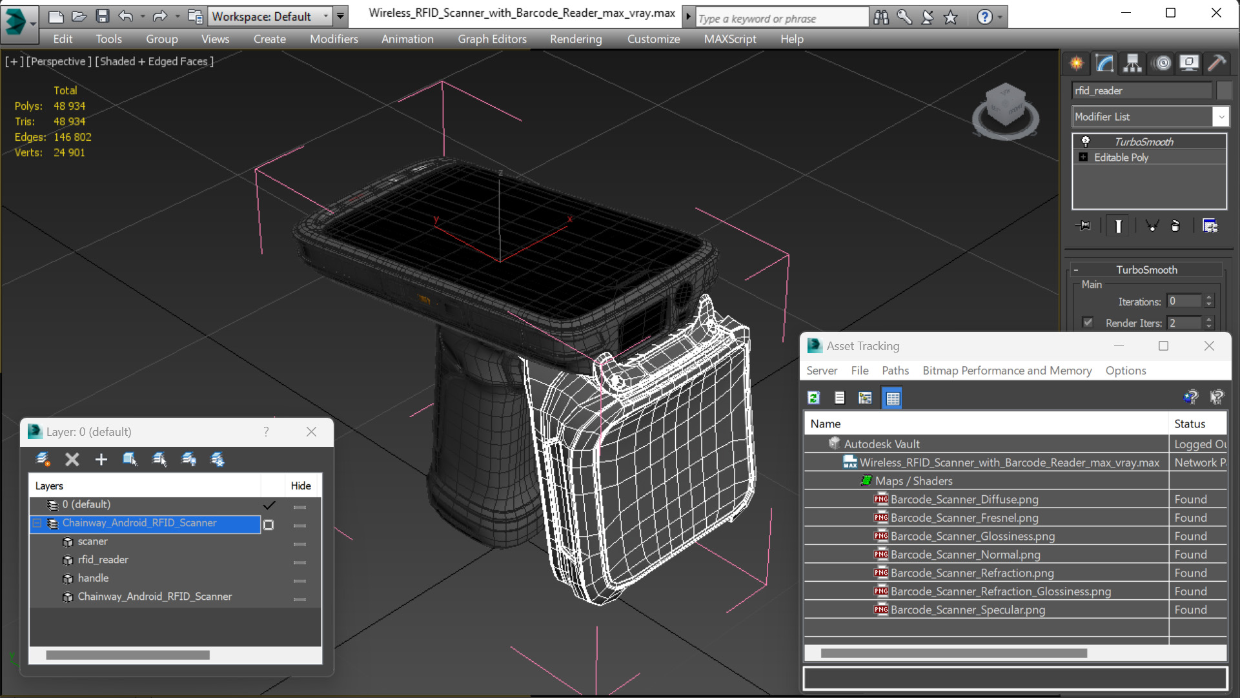Click the TurboSmooth rollout header
1240x698 pixels.
click(1146, 270)
